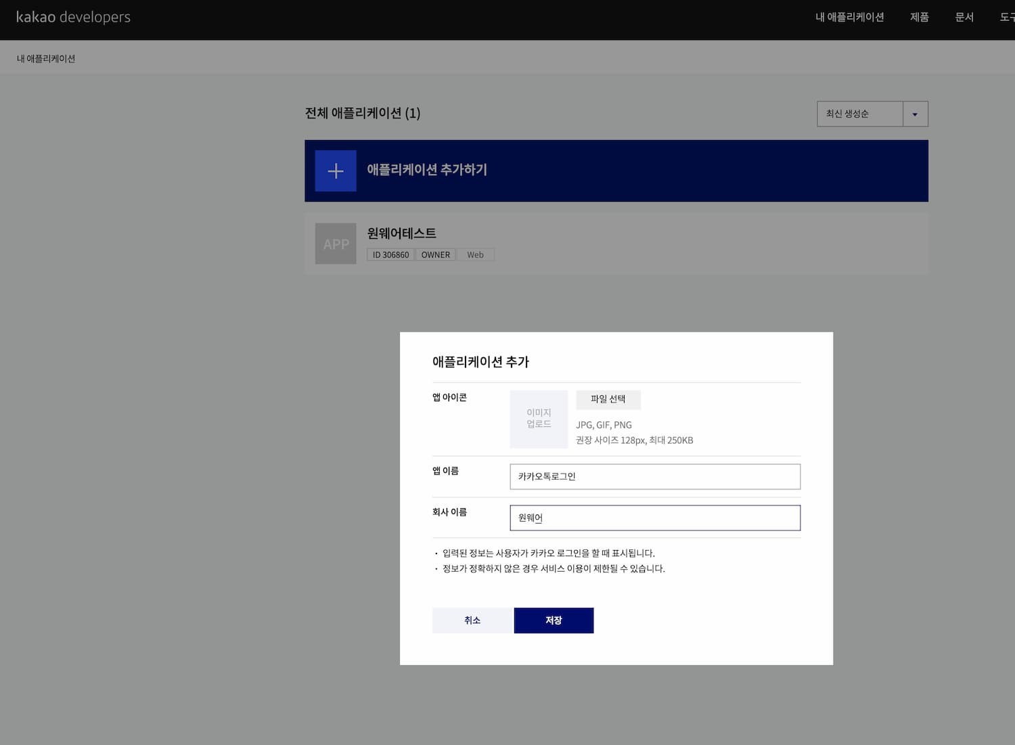Viewport: 1015px width, 745px height.
Task: Open the 최신 생성순 sort dropdown
Action: point(872,114)
